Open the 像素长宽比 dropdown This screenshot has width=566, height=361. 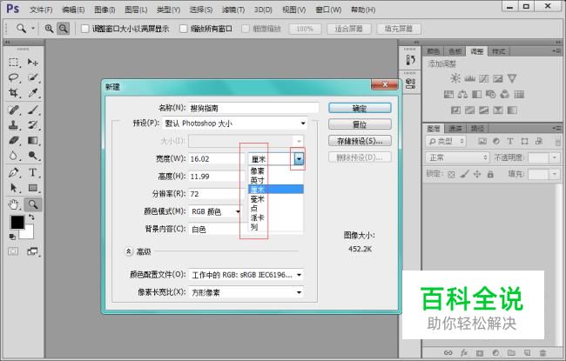coord(246,292)
